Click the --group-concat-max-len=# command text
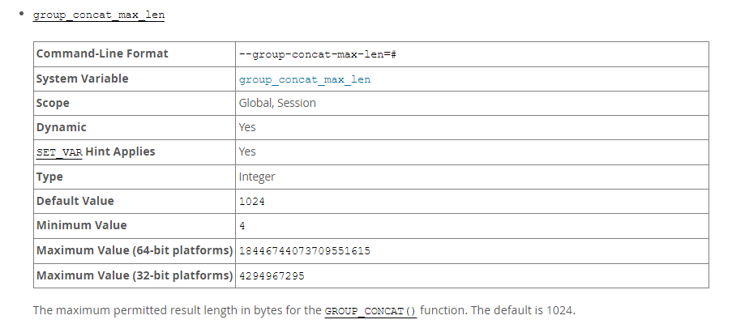 [316, 54]
